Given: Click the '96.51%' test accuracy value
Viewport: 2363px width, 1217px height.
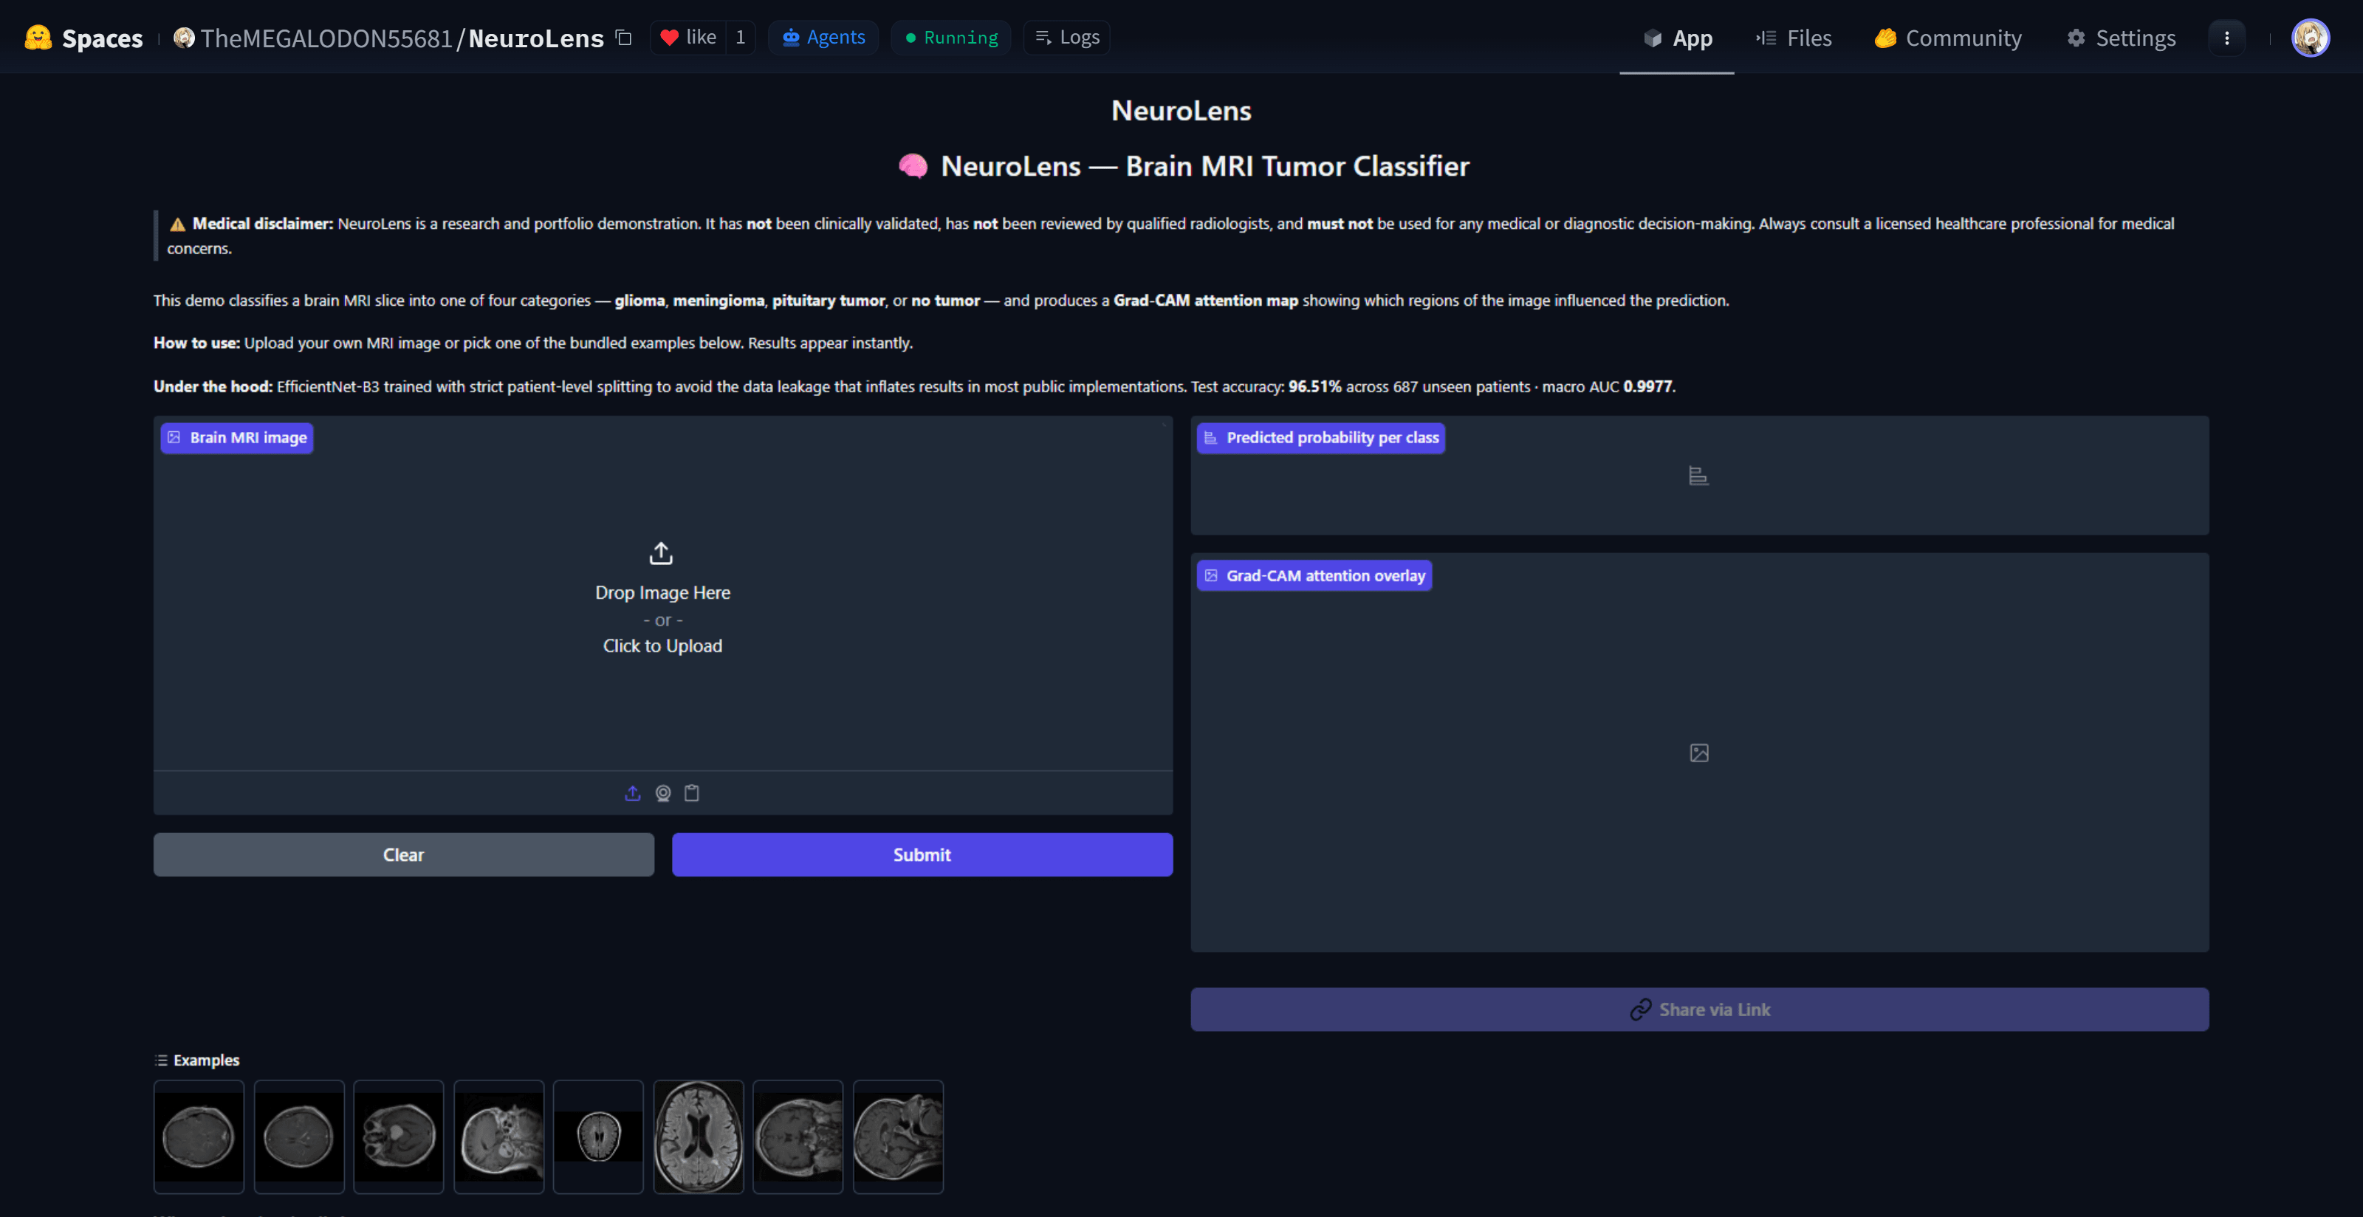Looking at the screenshot, I should click(1314, 387).
